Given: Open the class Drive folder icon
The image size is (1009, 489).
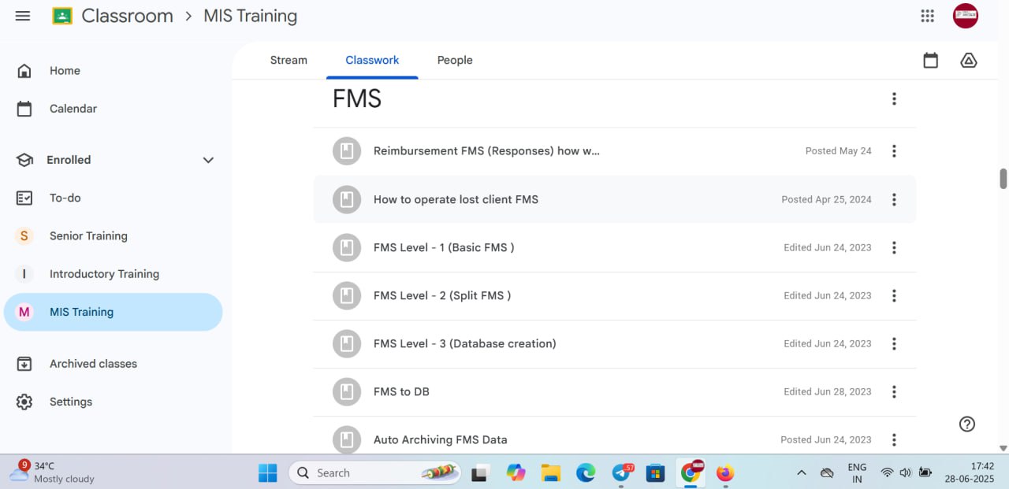Looking at the screenshot, I should 968,61.
